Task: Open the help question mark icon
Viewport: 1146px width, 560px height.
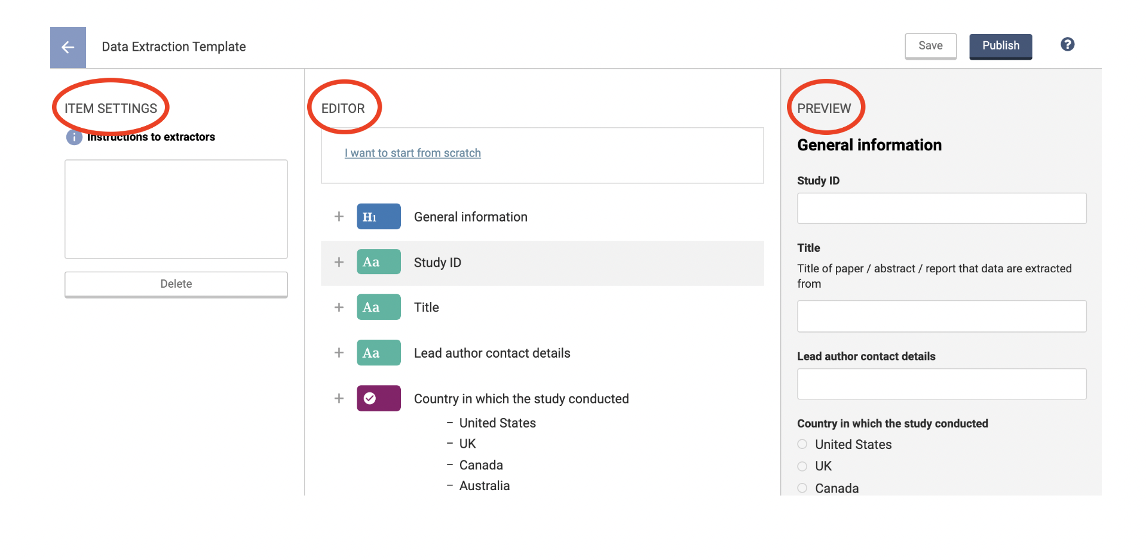Action: [x=1067, y=44]
